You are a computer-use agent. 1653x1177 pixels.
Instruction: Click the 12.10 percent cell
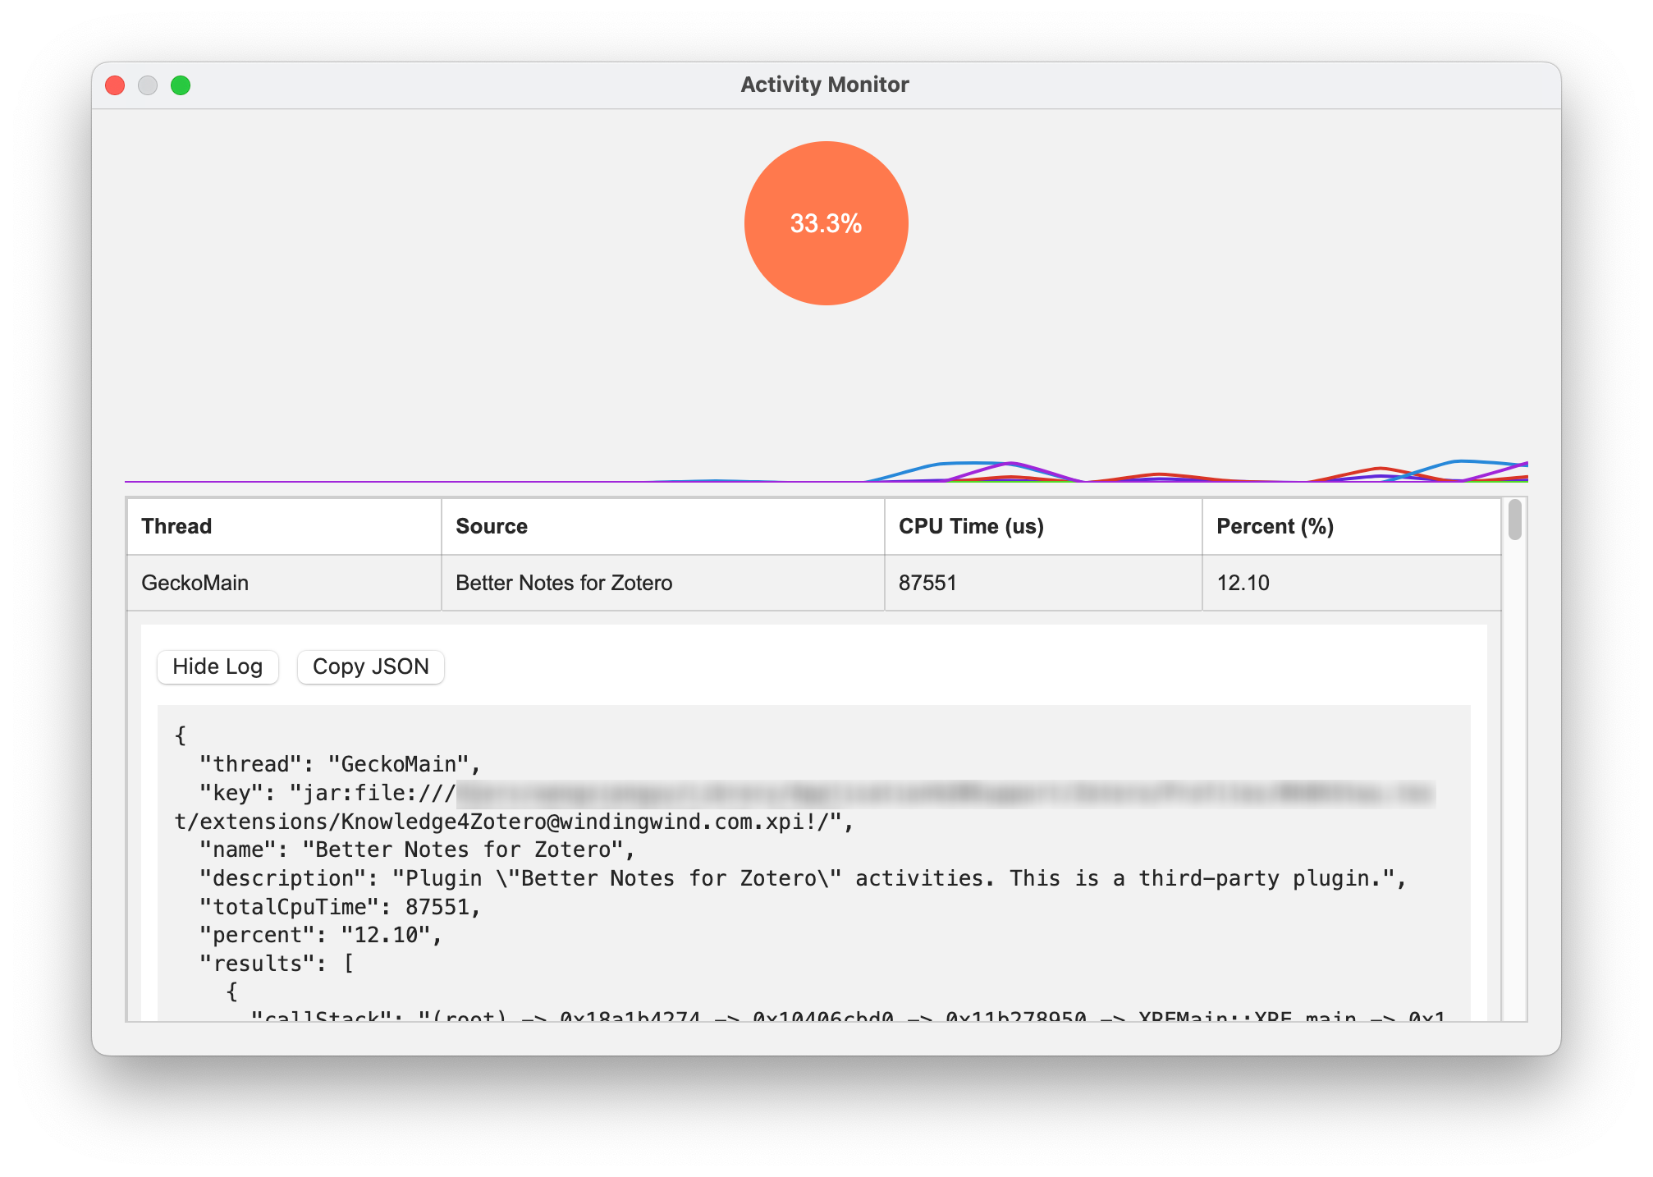click(x=1243, y=583)
